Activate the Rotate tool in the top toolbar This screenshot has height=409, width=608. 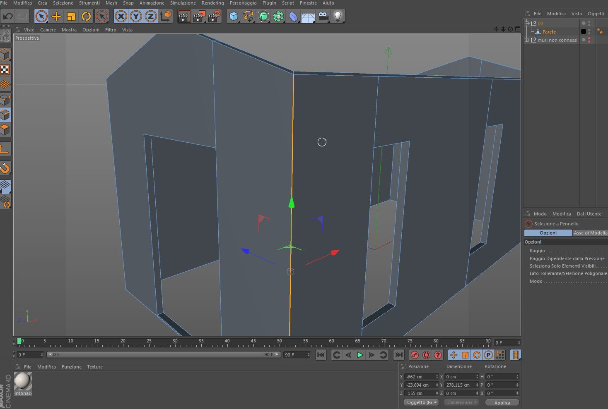tap(86, 17)
